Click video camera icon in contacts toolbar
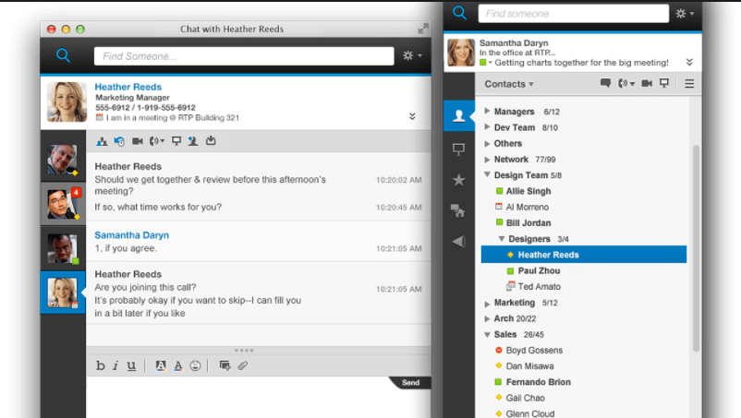The width and height of the screenshot is (741, 418). tap(647, 83)
